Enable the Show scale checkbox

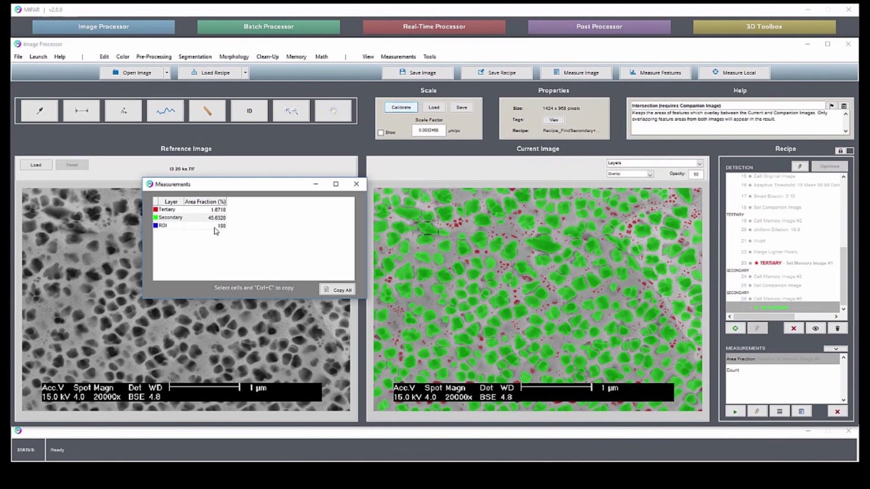[381, 132]
